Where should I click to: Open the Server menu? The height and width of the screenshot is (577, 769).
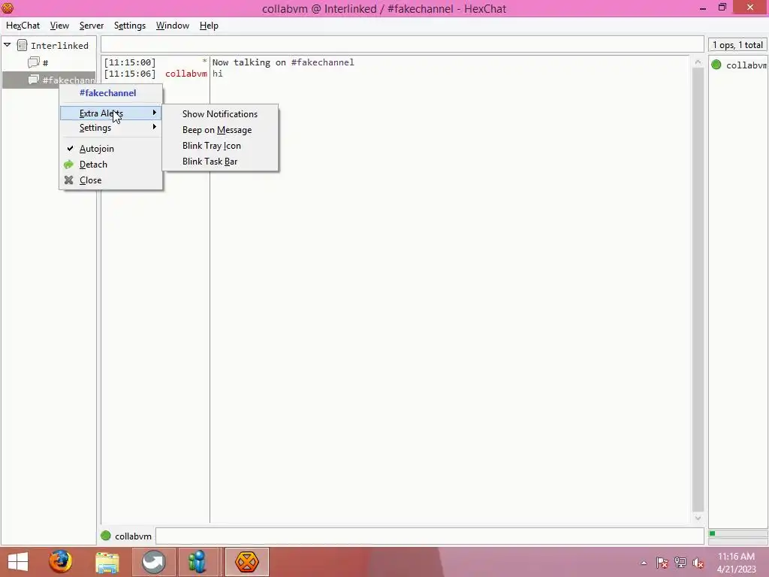coord(91,26)
